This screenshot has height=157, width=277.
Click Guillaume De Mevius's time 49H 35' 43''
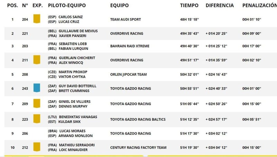[x=189, y=34]
